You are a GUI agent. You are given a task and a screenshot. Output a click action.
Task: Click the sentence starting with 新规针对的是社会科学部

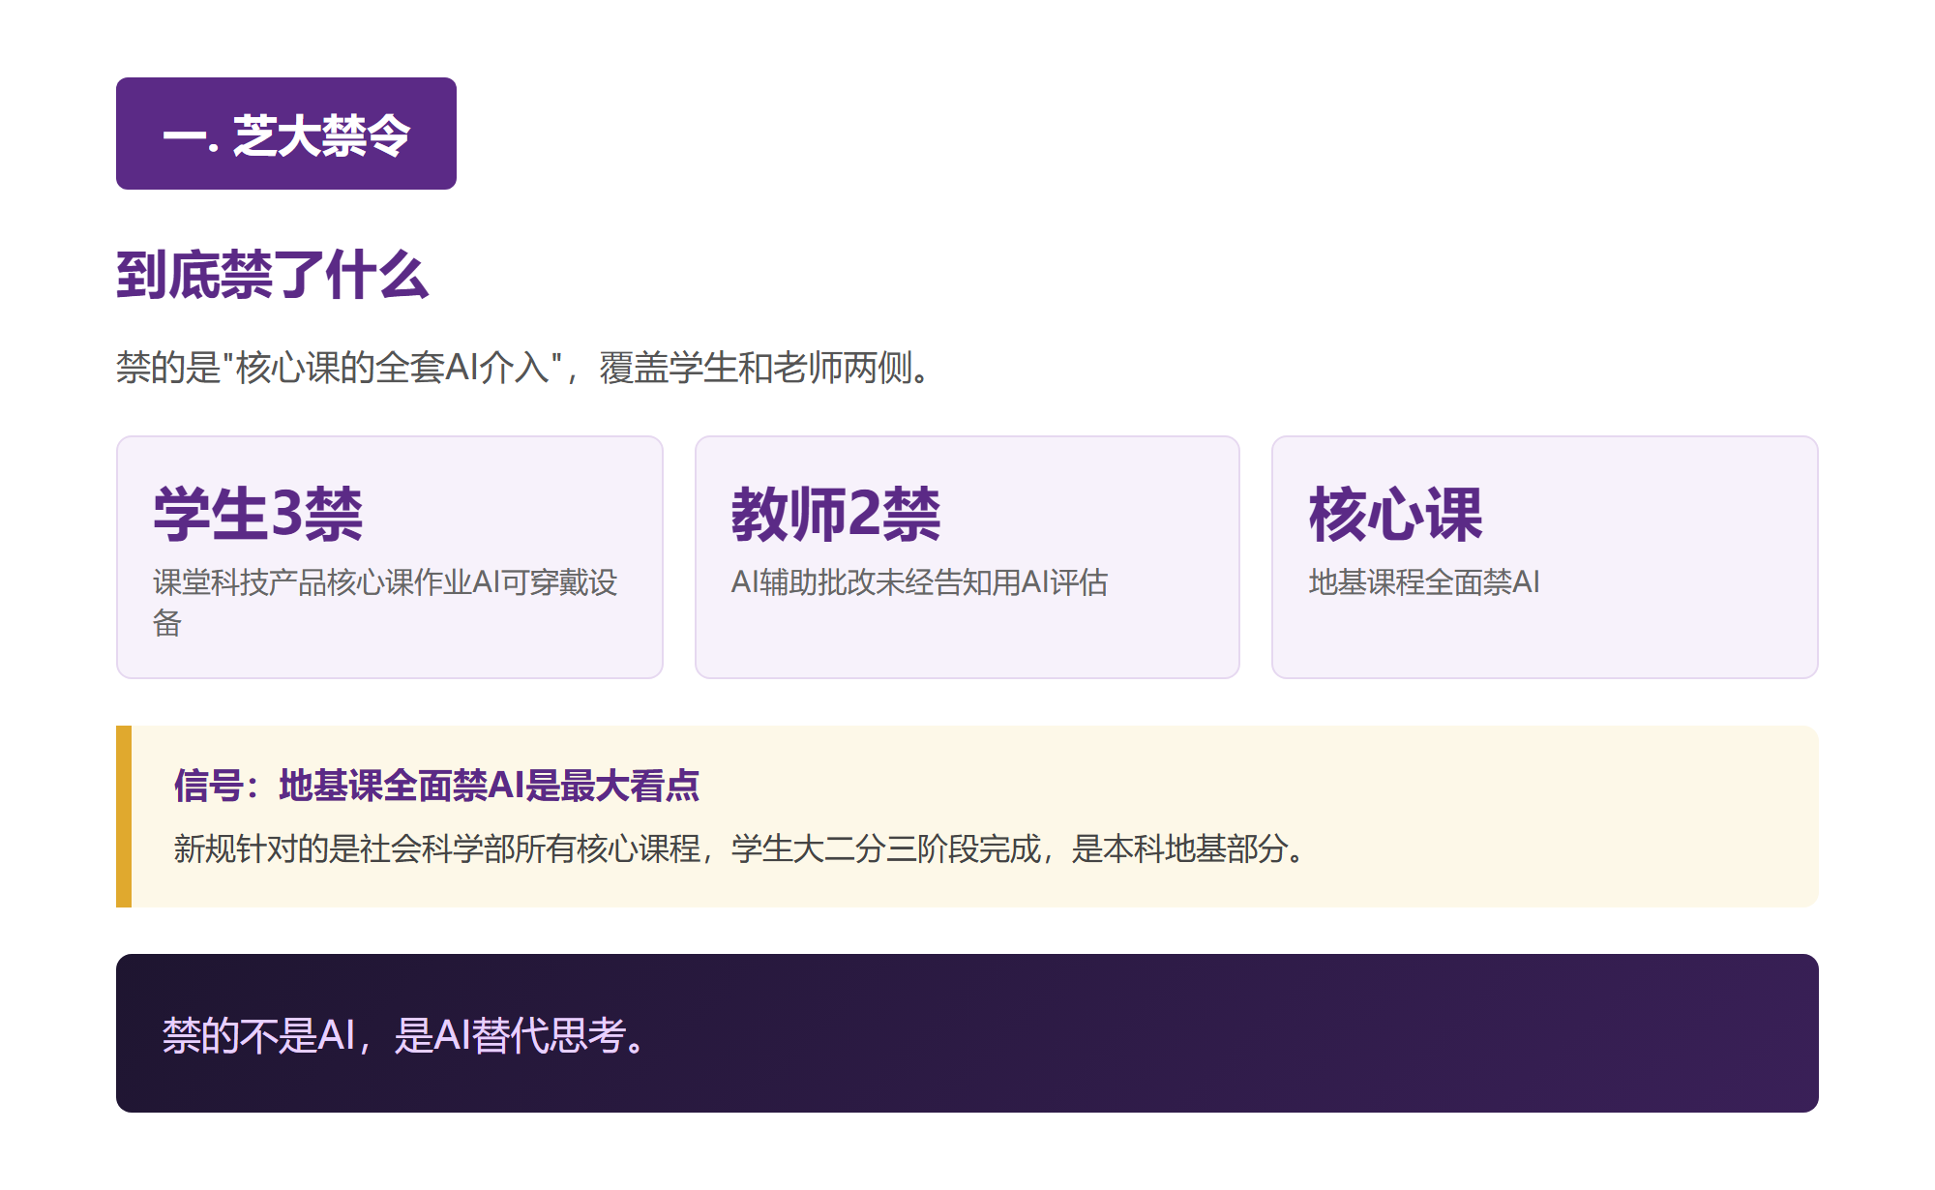coord(740,848)
